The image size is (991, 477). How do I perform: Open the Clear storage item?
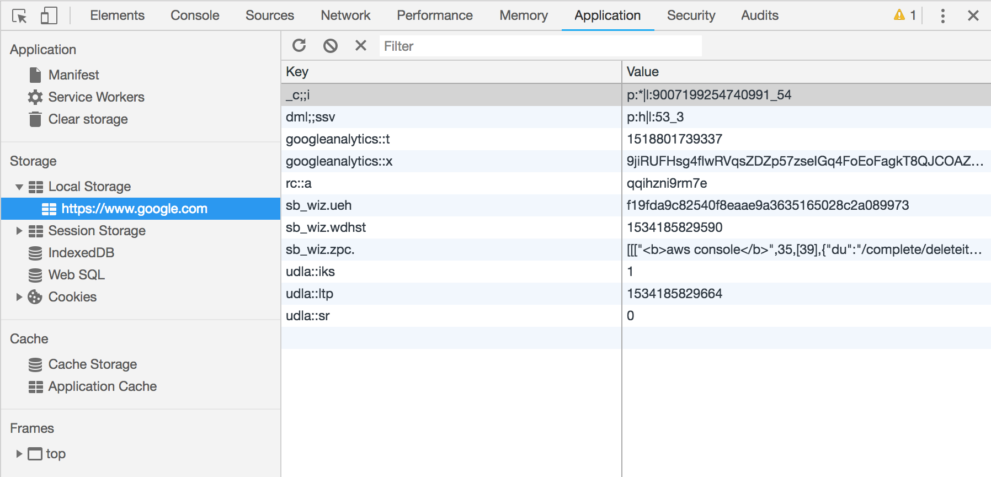(88, 119)
